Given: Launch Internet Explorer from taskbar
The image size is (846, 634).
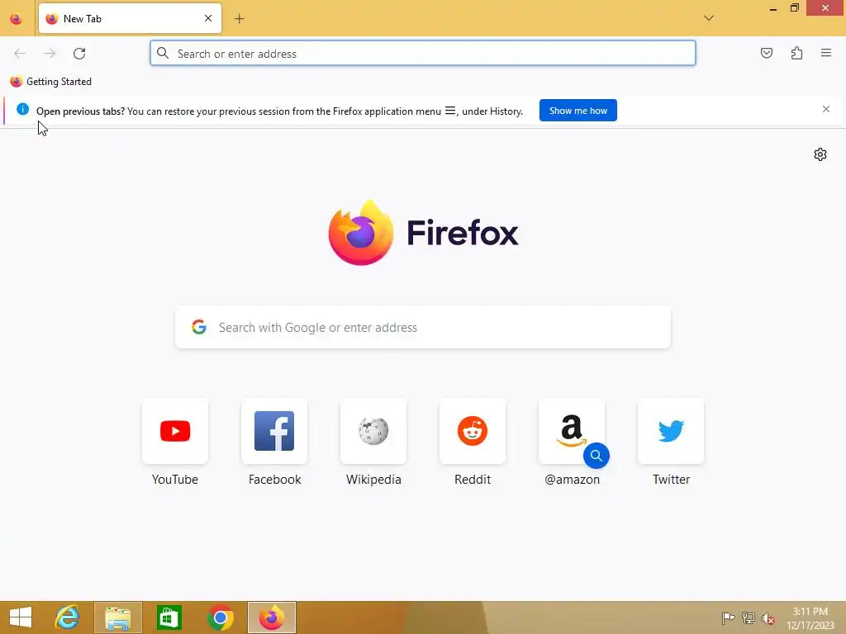Looking at the screenshot, I should 68,617.
